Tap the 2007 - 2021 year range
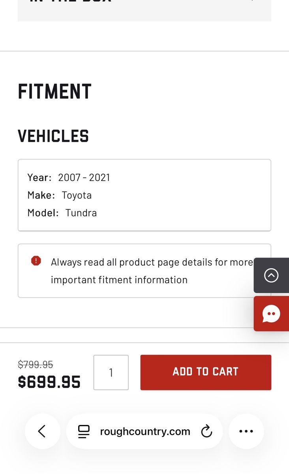The width and height of the screenshot is (289, 474). pos(84,178)
